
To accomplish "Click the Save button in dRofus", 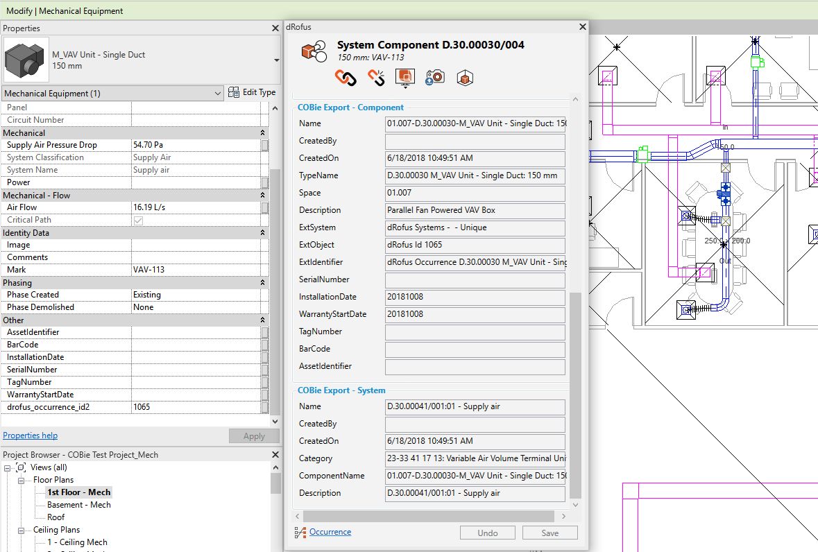I will (x=549, y=533).
